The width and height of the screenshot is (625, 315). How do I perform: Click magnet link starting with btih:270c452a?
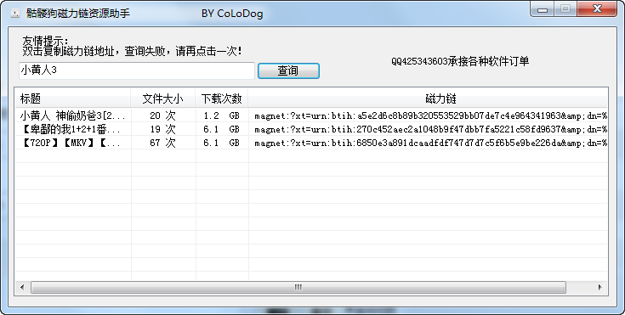click(x=430, y=129)
